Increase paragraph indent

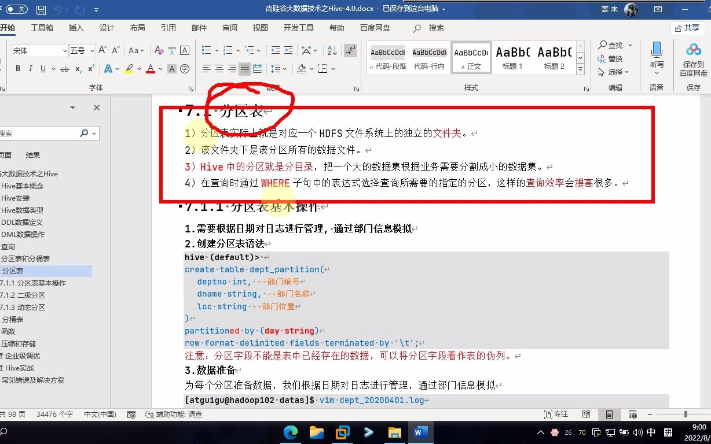click(x=288, y=51)
